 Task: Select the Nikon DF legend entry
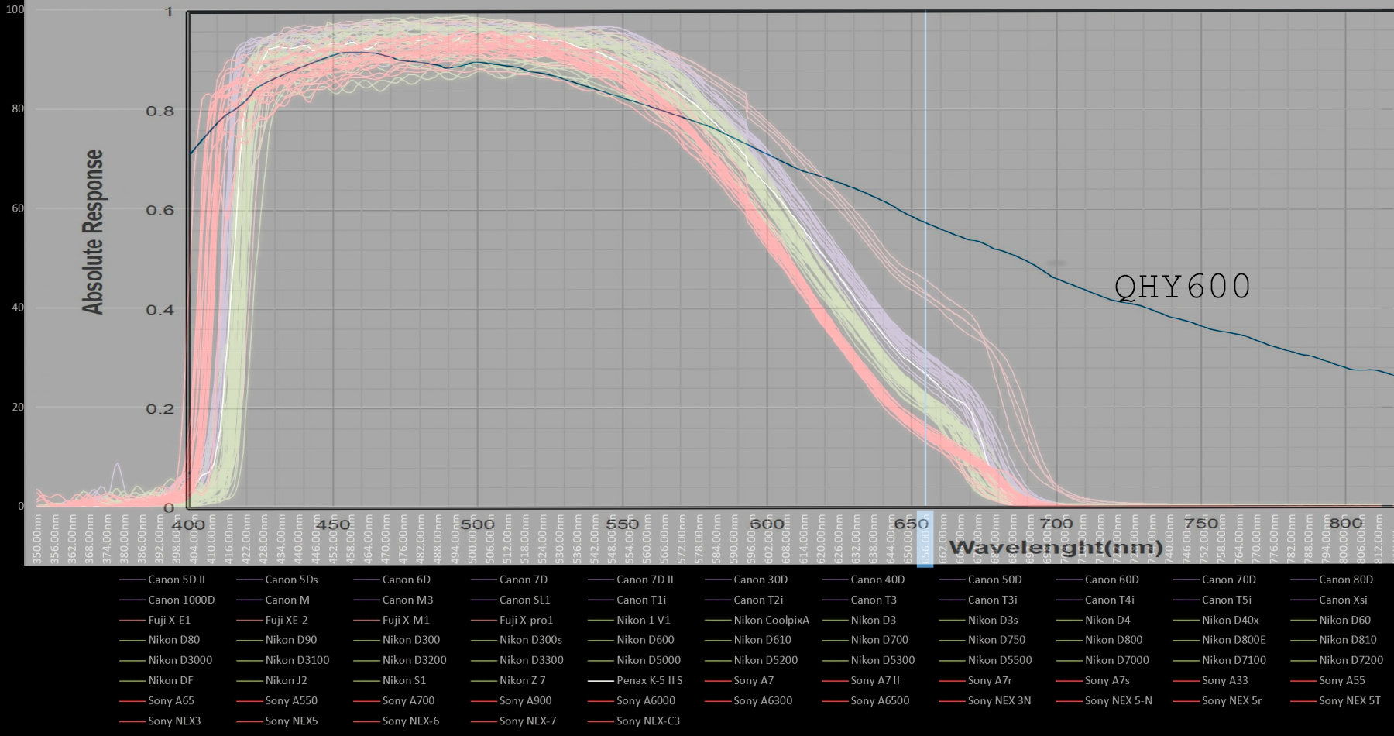[x=170, y=680]
